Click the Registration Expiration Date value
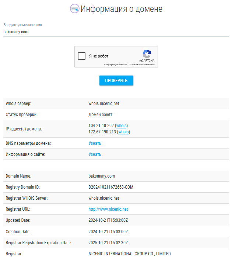The width and height of the screenshot is (232, 259). pos(108,243)
